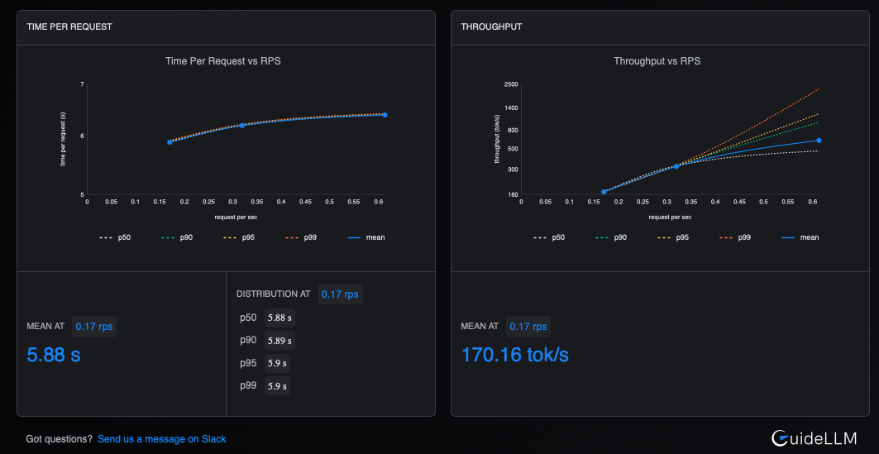The height and width of the screenshot is (454, 879).
Task: Select first data point on Time Per Request chart
Action: point(170,142)
